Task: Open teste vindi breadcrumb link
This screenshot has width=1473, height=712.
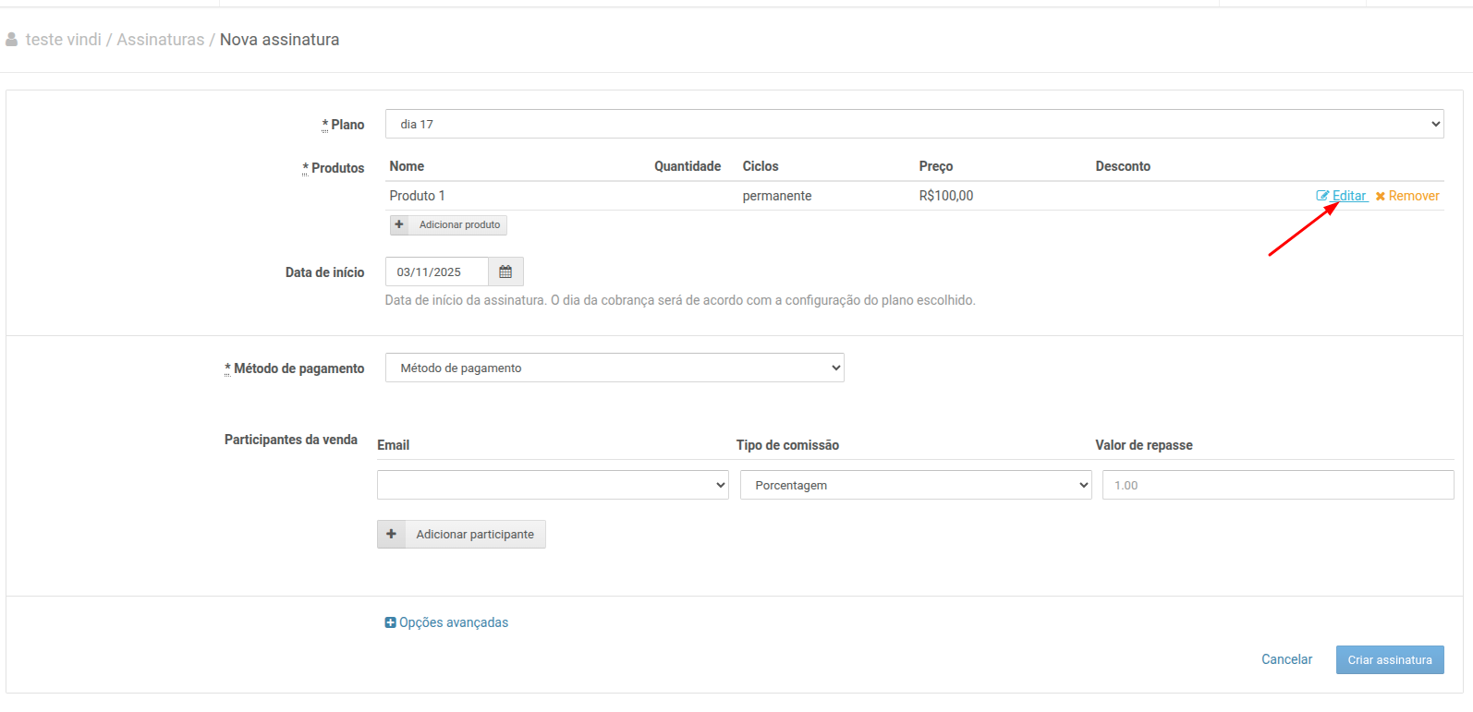Action: [64, 40]
